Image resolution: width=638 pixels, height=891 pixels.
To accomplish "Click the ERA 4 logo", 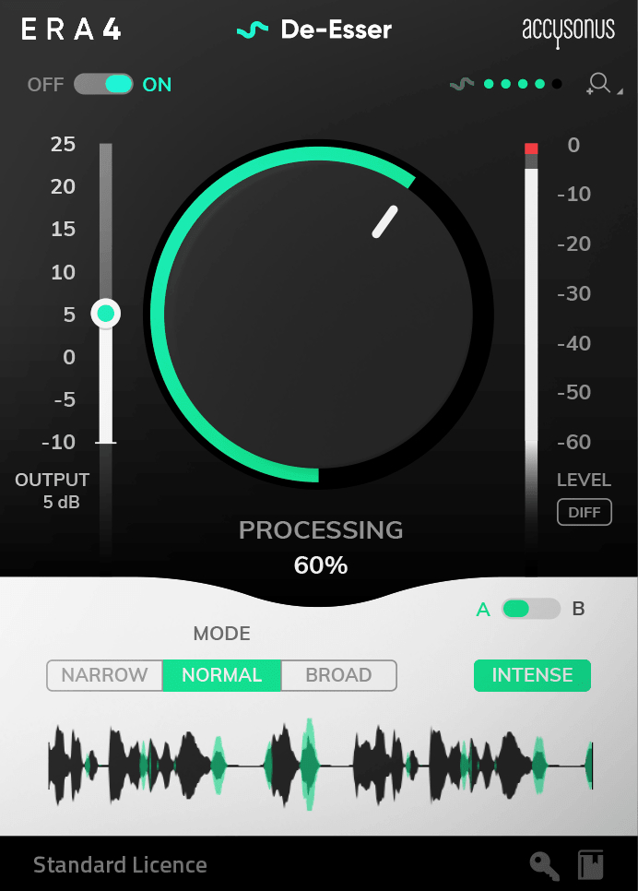I will tap(71, 30).
